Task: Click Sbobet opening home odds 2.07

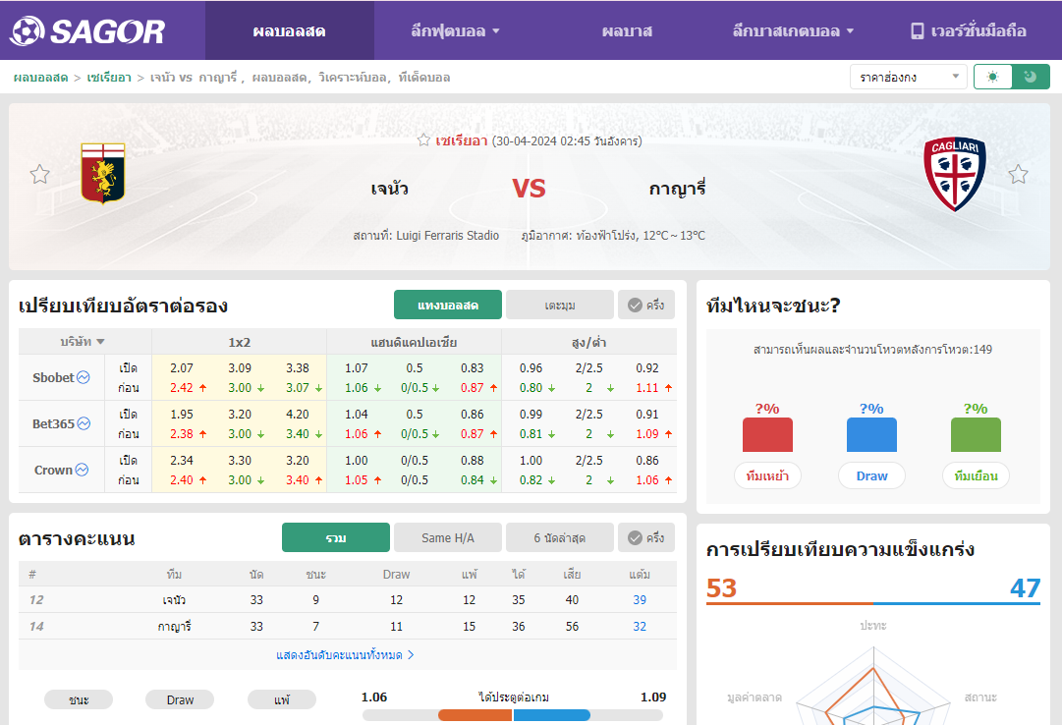Action: coord(182,368)
